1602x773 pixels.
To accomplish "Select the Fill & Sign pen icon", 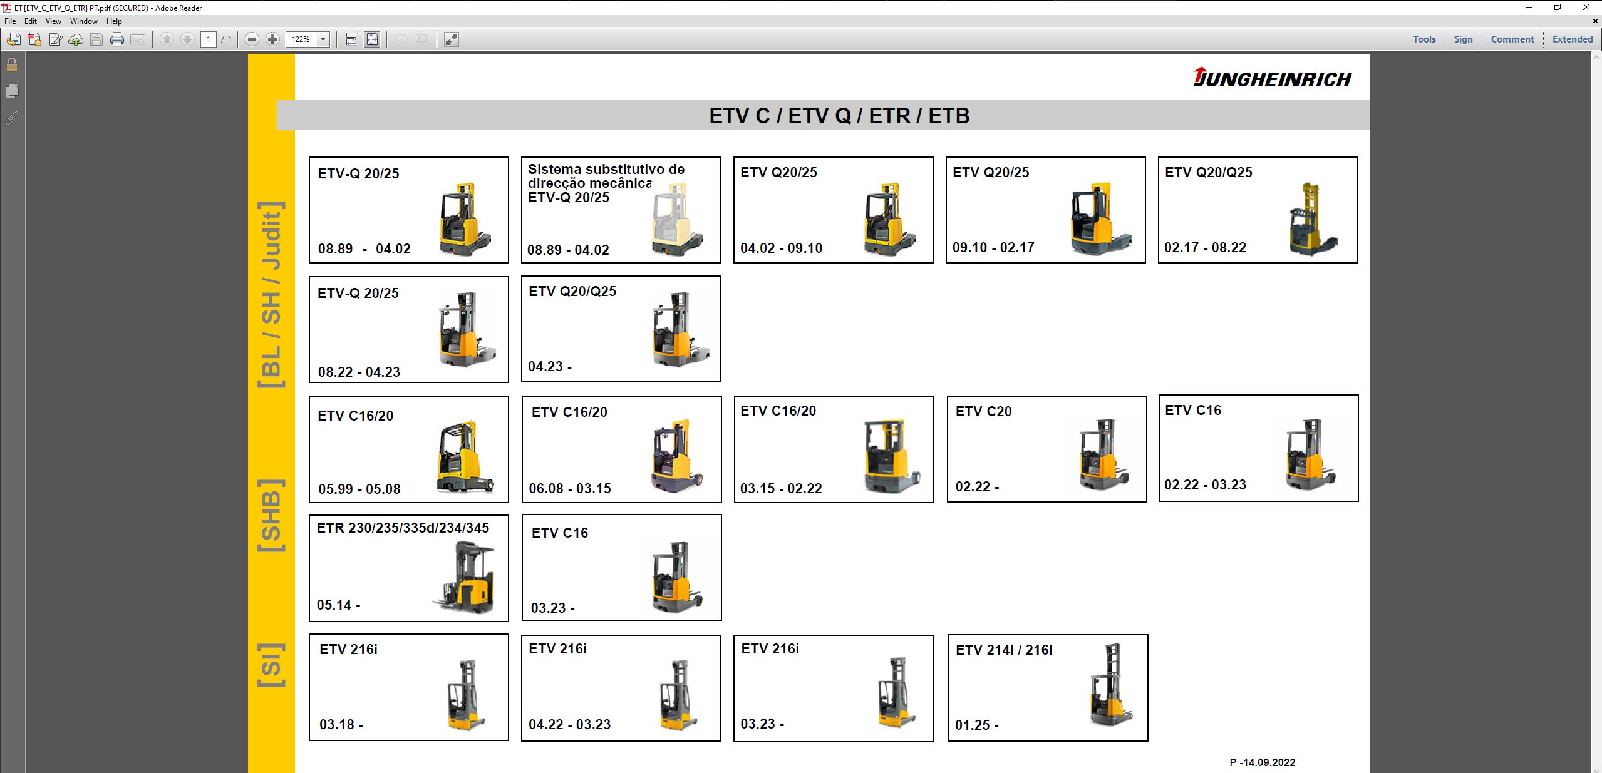I will [x=55, y=39].
